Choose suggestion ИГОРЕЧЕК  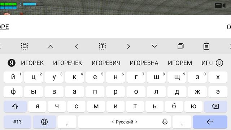point(67,63)
